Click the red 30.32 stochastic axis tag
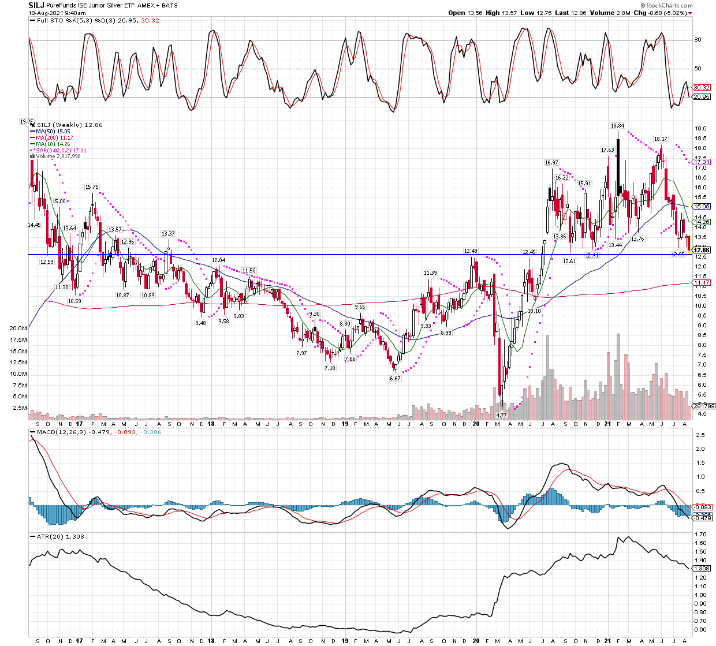716x646 pixels. click(701, 88)
